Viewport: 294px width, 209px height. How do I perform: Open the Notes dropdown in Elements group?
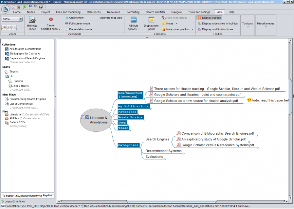coord(170,23)
